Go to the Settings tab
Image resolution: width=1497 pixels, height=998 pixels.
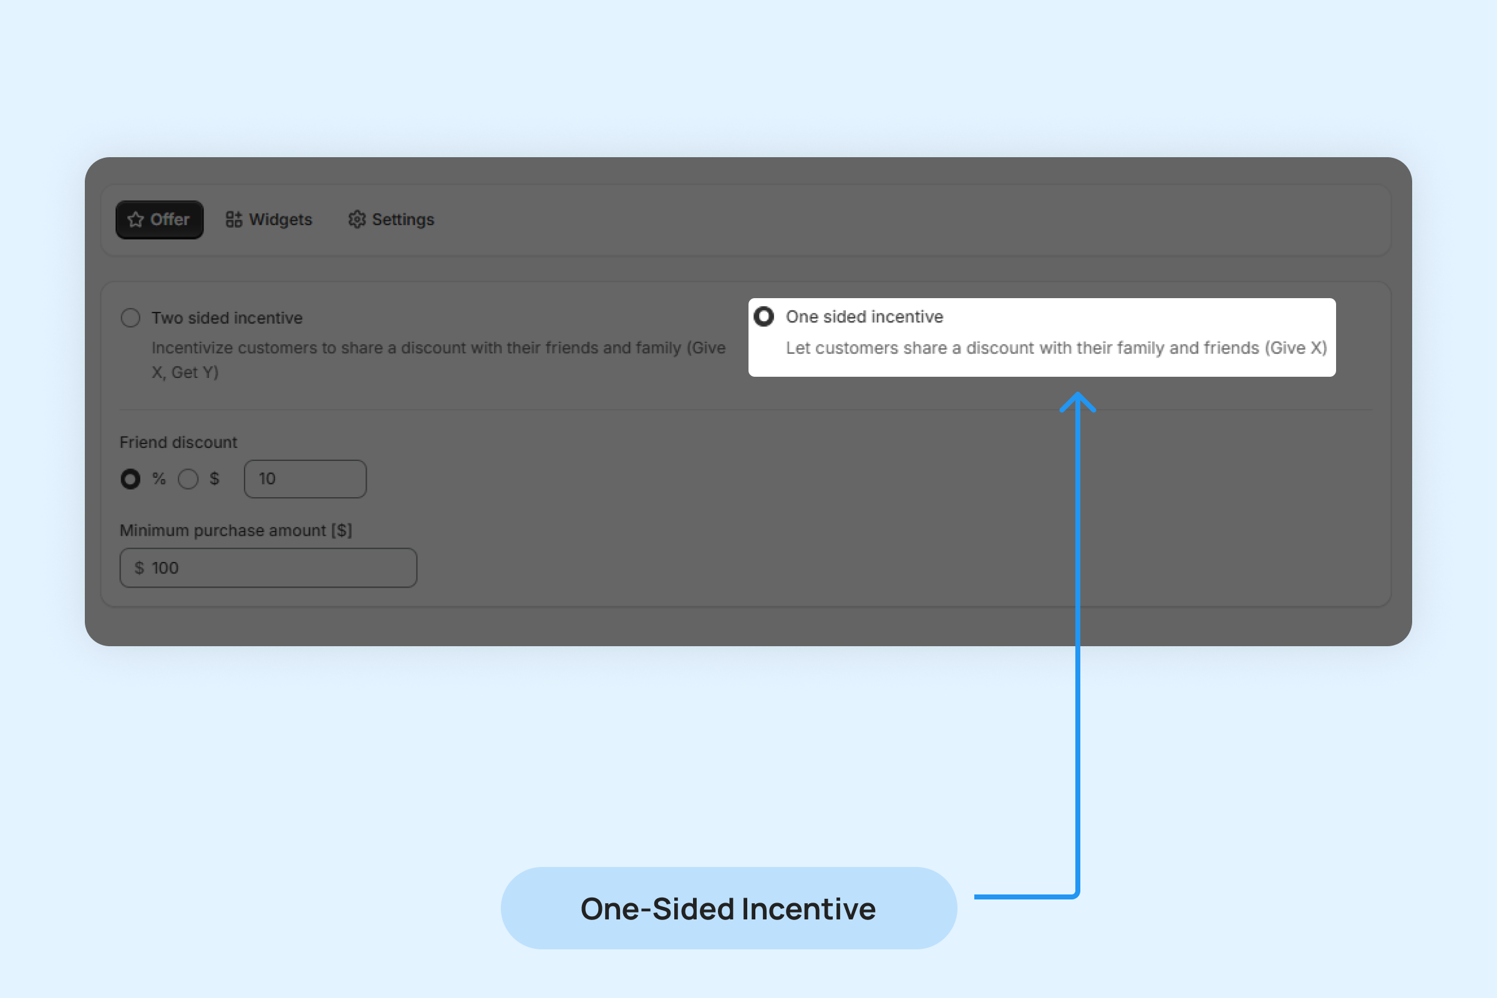point(392,220)
